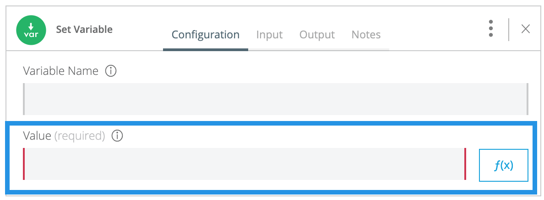Click the vertical divider next to close button
The width and height of the screenshot is (544, 200).
coord(509,30)
